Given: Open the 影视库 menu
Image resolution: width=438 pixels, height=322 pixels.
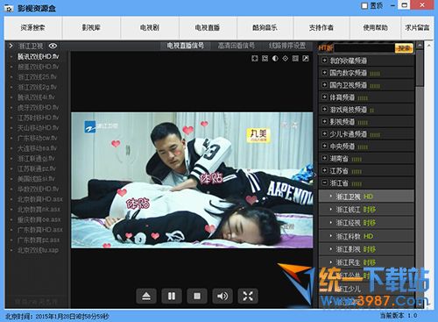Looking at the screenshot, I should click(91, 28).
